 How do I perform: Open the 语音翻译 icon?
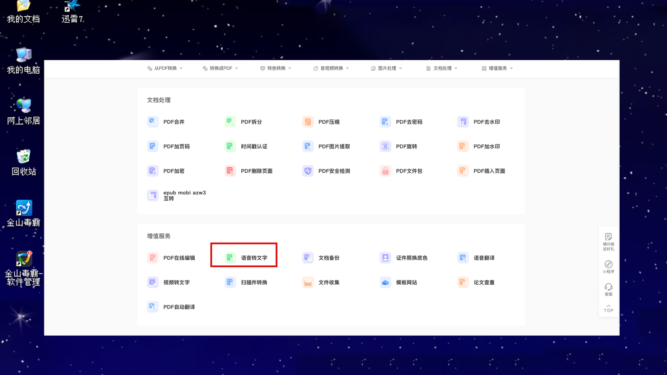[463, 258]
